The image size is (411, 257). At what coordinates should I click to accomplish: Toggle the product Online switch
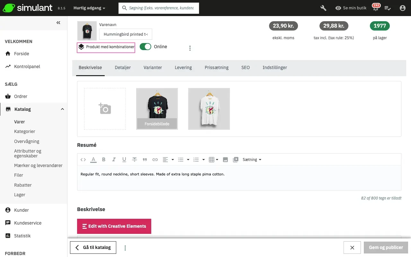pyautogui.click(x=145, y=47)
